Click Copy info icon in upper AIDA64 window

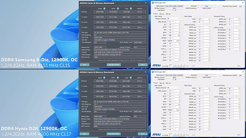(x=131, y=8)
